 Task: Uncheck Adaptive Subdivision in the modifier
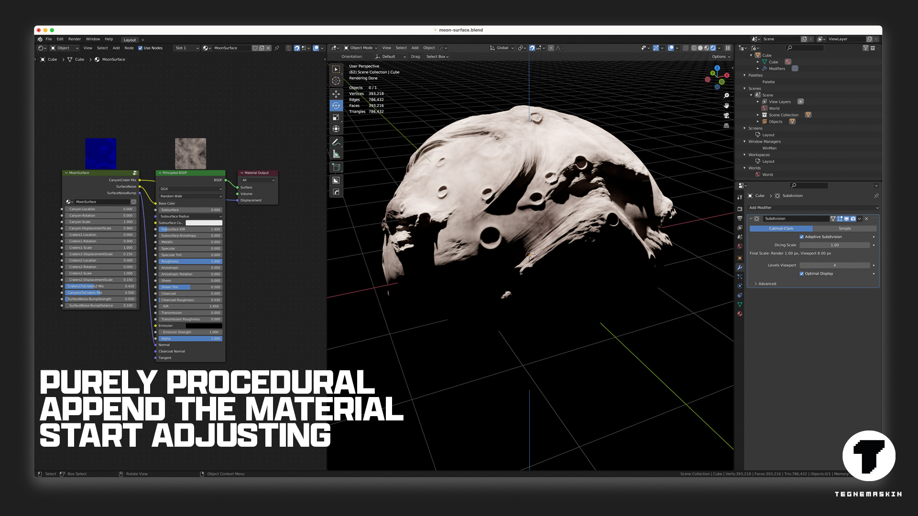802,236
